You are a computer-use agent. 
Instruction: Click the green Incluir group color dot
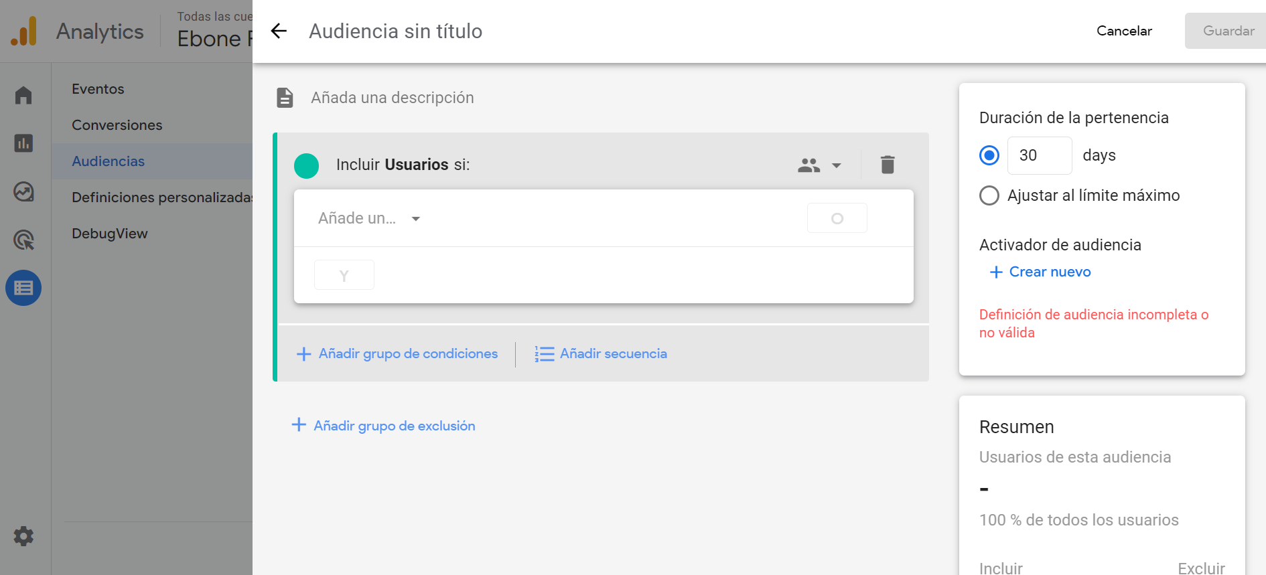click(307, 165)
